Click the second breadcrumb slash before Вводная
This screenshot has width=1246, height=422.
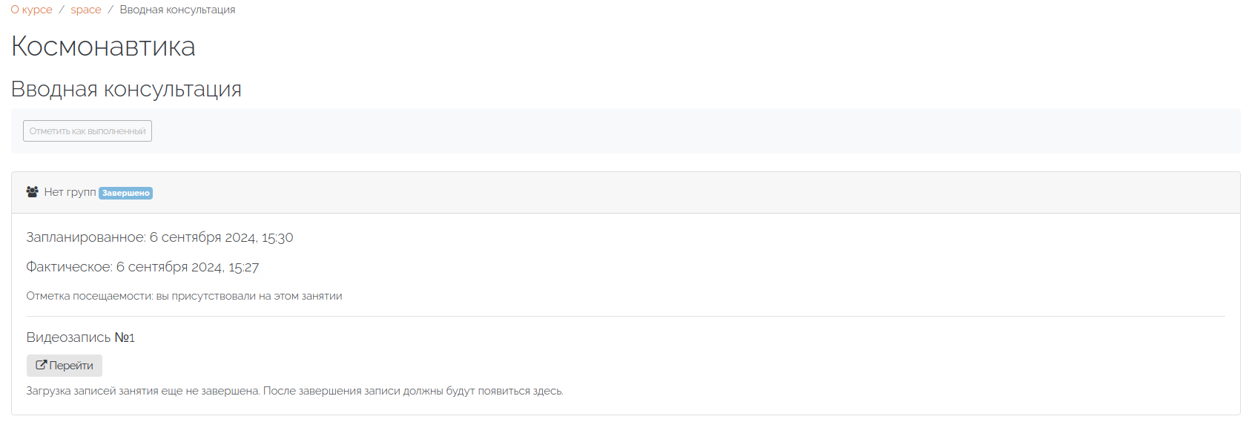[111, 10]
